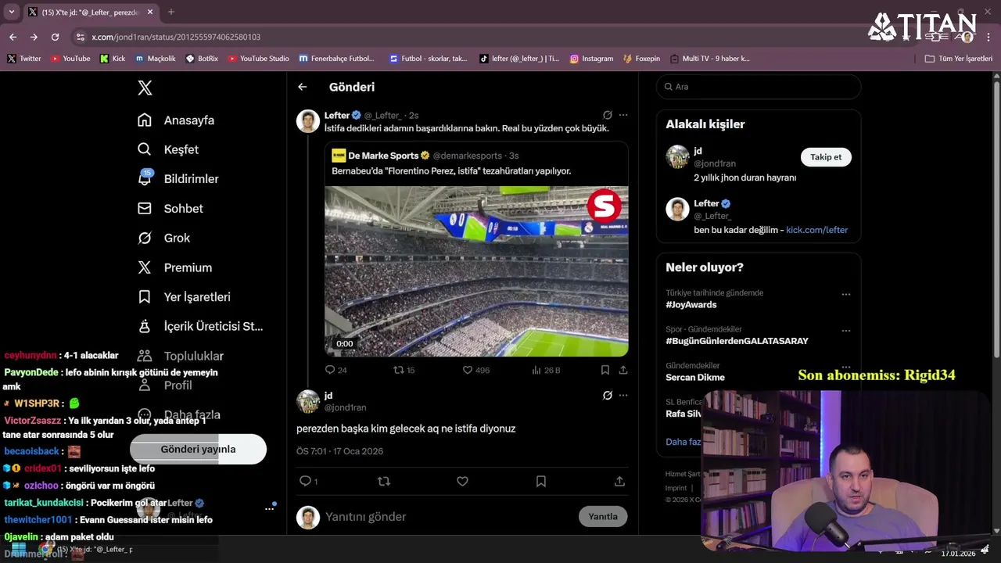Close the X tab
Screen dimensions: 1001x563
click(150, 12)
